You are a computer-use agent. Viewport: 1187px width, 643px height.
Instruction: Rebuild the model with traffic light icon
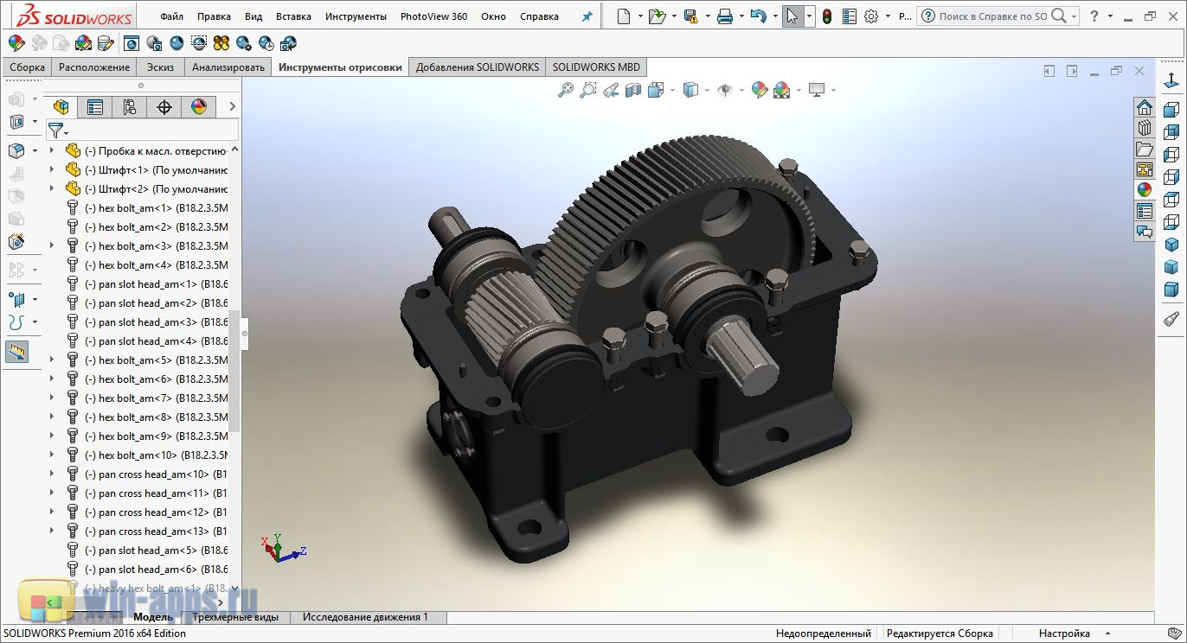tap(827, 16)
